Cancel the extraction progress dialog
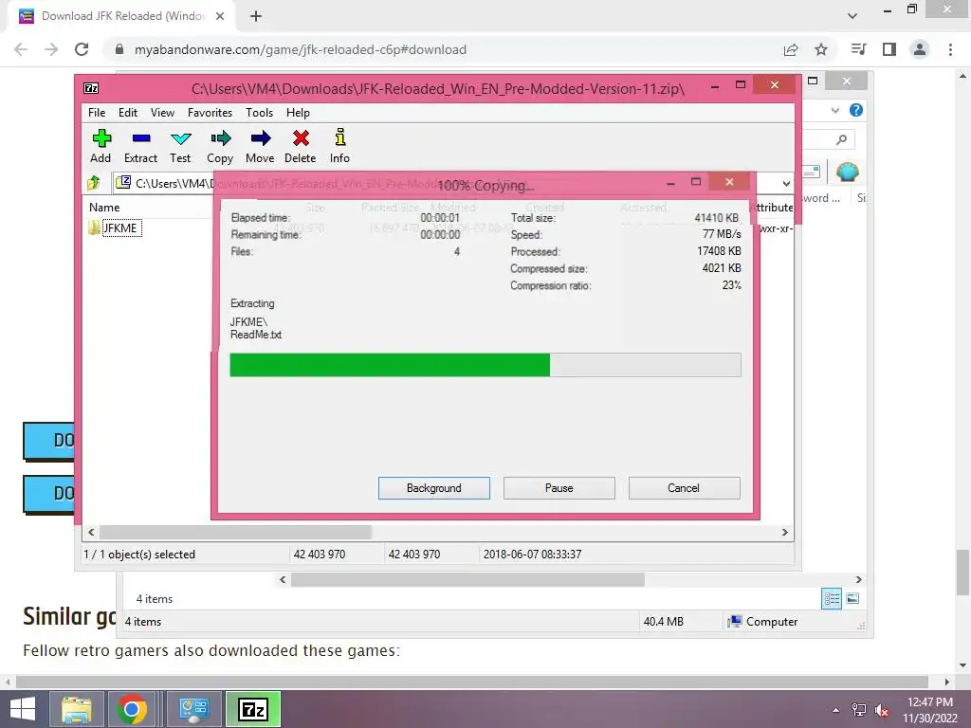Screen dimensions: 971x728 685,488
